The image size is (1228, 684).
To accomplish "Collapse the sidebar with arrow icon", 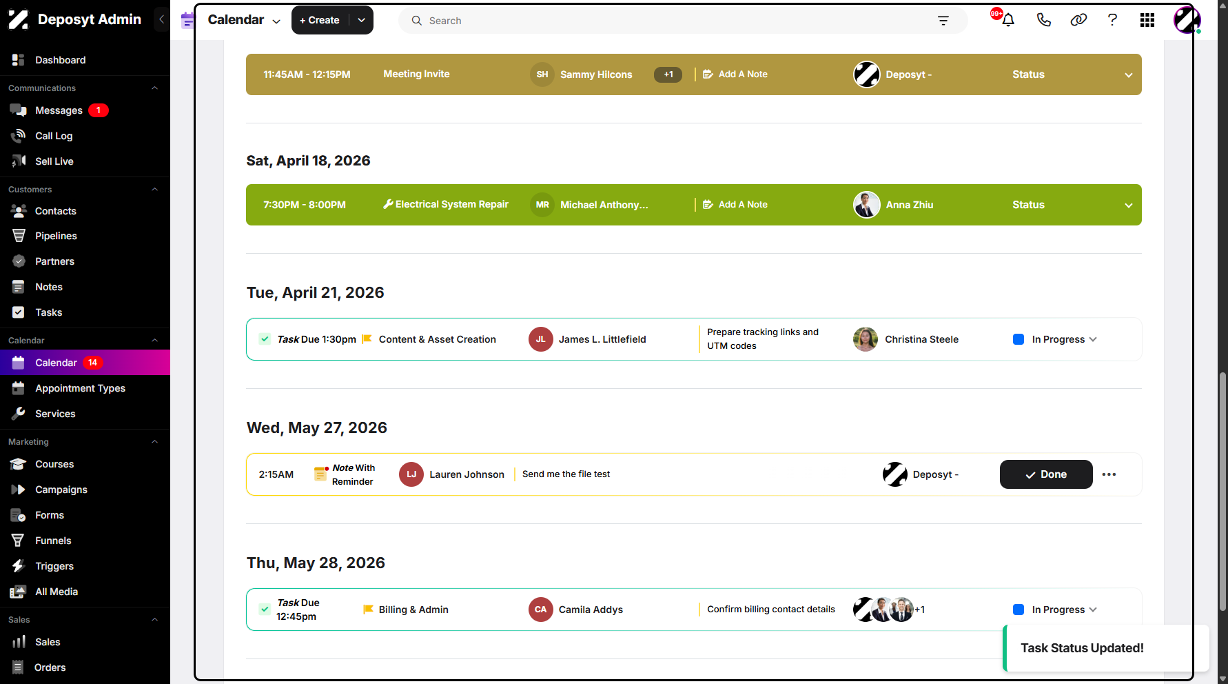I will coord(161,19).
